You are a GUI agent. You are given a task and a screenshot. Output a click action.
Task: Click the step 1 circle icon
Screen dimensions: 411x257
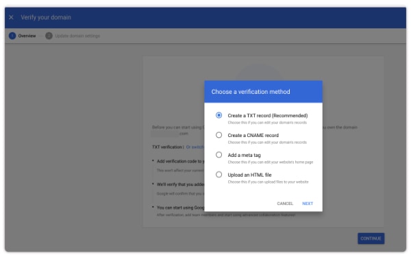pyautogui.click(x=12, y=36)
